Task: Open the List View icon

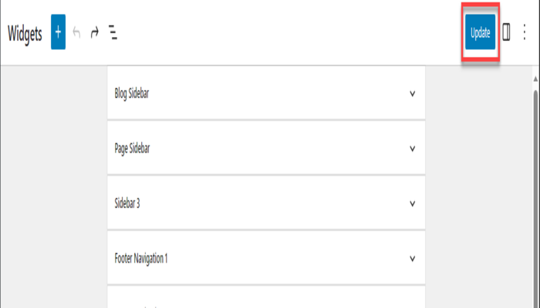Action: point(113,33)
